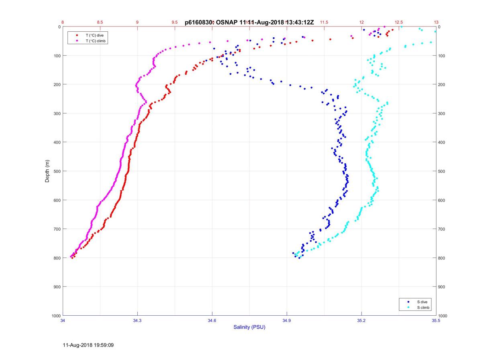
Task: Click "200" on the right depth axis
Action: pos(442,84)
